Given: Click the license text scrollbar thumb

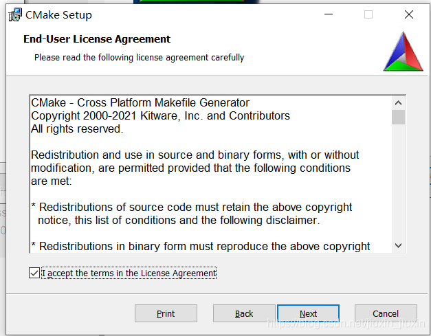Looking at the screenshot, I should [398, 117].
